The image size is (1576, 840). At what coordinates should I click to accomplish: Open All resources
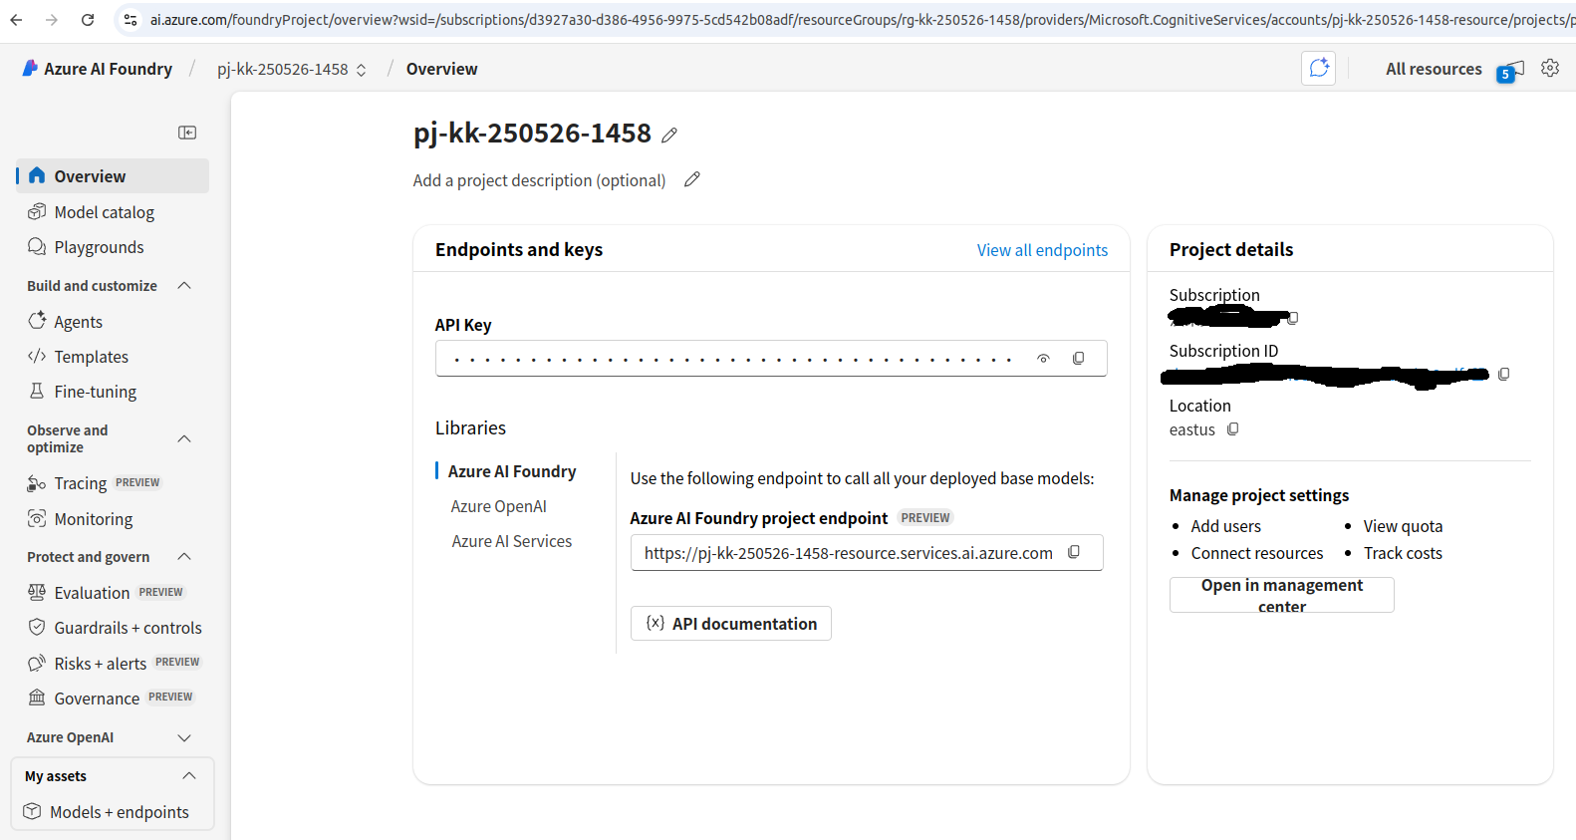click(1434, 69)
